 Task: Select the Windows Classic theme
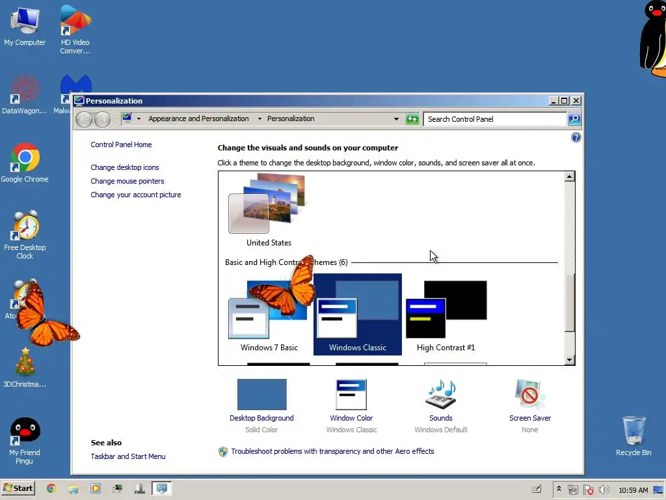point(358,314)
